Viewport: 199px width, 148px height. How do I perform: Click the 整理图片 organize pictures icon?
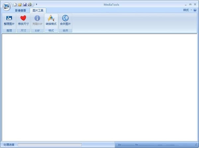coord(9,18)
